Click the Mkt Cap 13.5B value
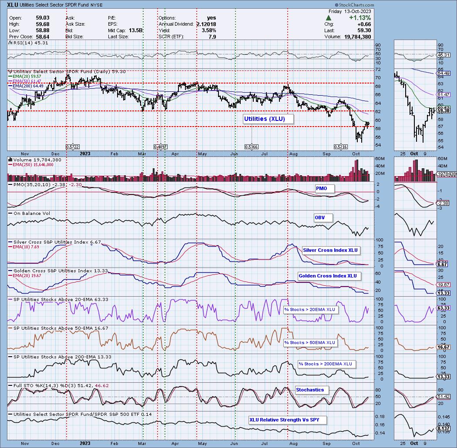 coord(135,30)
